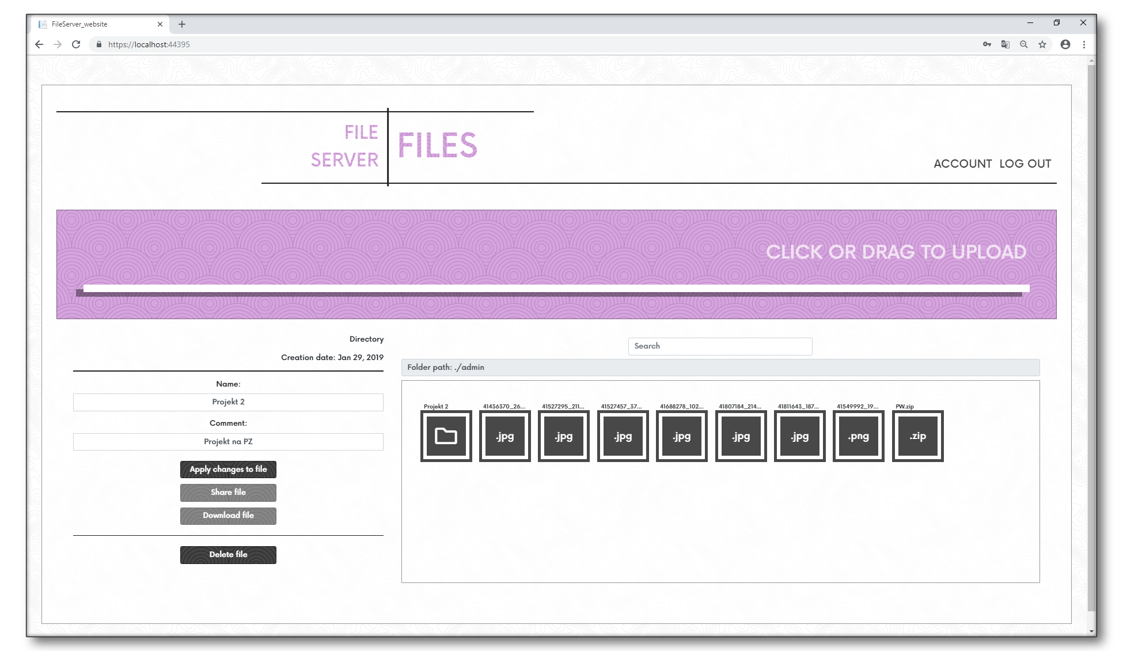Open the Chrome profile avatar
The height and width of the screenshot is (651, 1123).
pyautogui.click(x=1065, y=44)
